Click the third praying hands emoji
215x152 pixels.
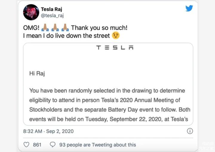(65, 28)
